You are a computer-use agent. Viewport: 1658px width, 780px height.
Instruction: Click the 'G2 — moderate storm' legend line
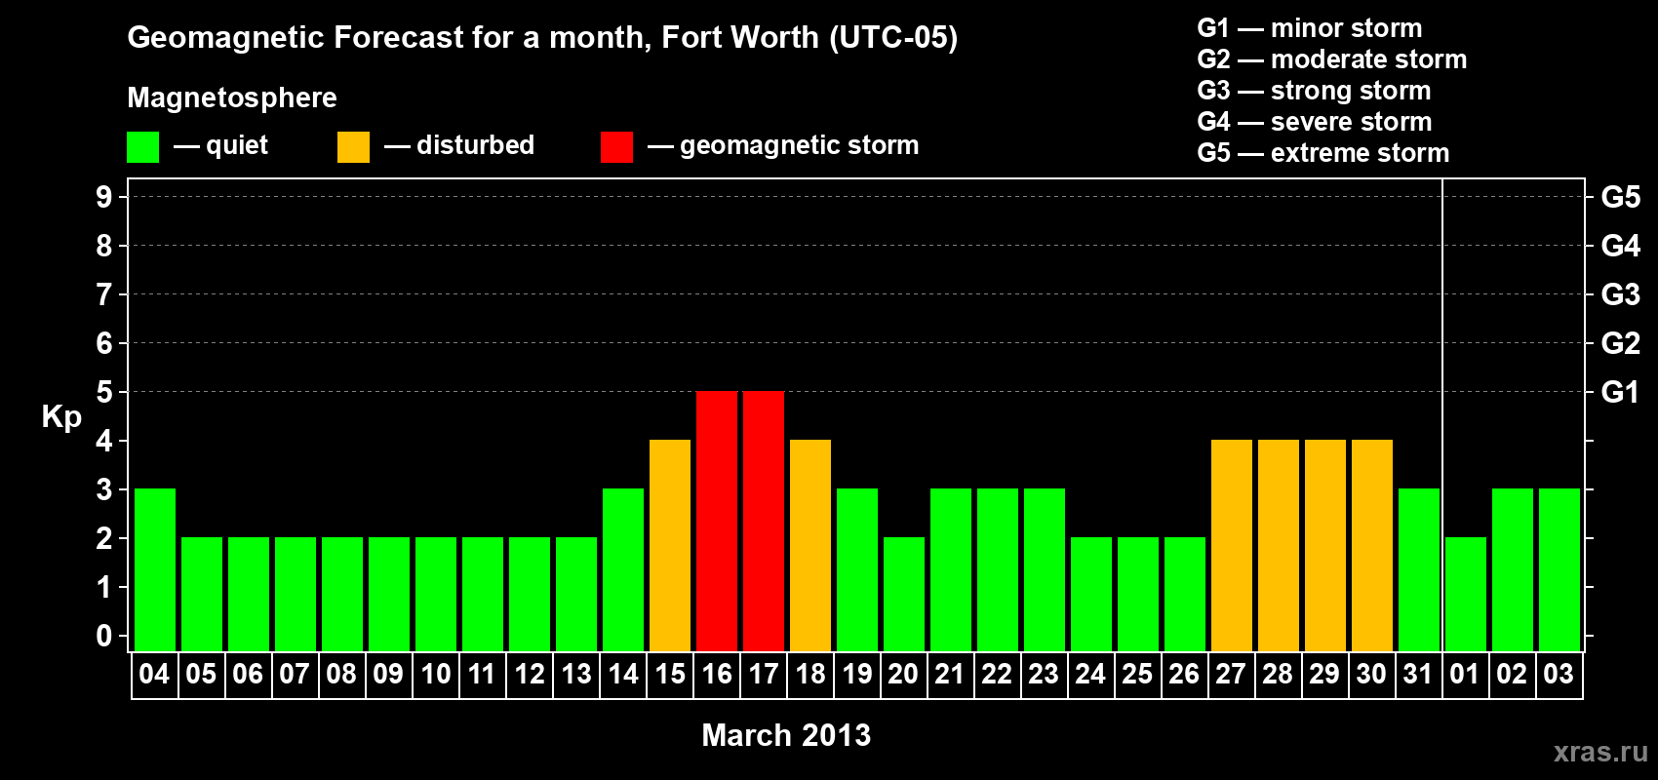pos(1332,59)
